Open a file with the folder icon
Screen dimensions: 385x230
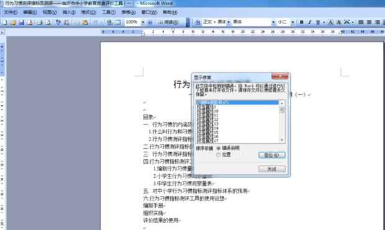[x=13, y=22]
